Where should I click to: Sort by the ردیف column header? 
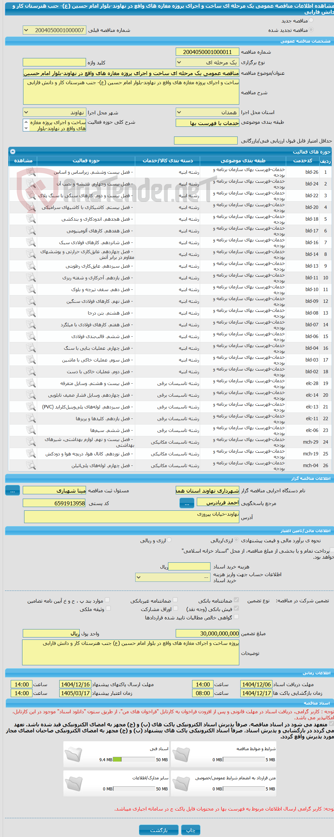(x=325, y=161)
